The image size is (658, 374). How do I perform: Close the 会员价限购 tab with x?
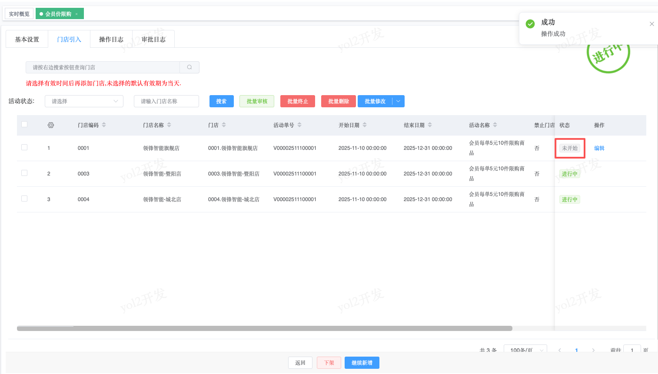77,14
